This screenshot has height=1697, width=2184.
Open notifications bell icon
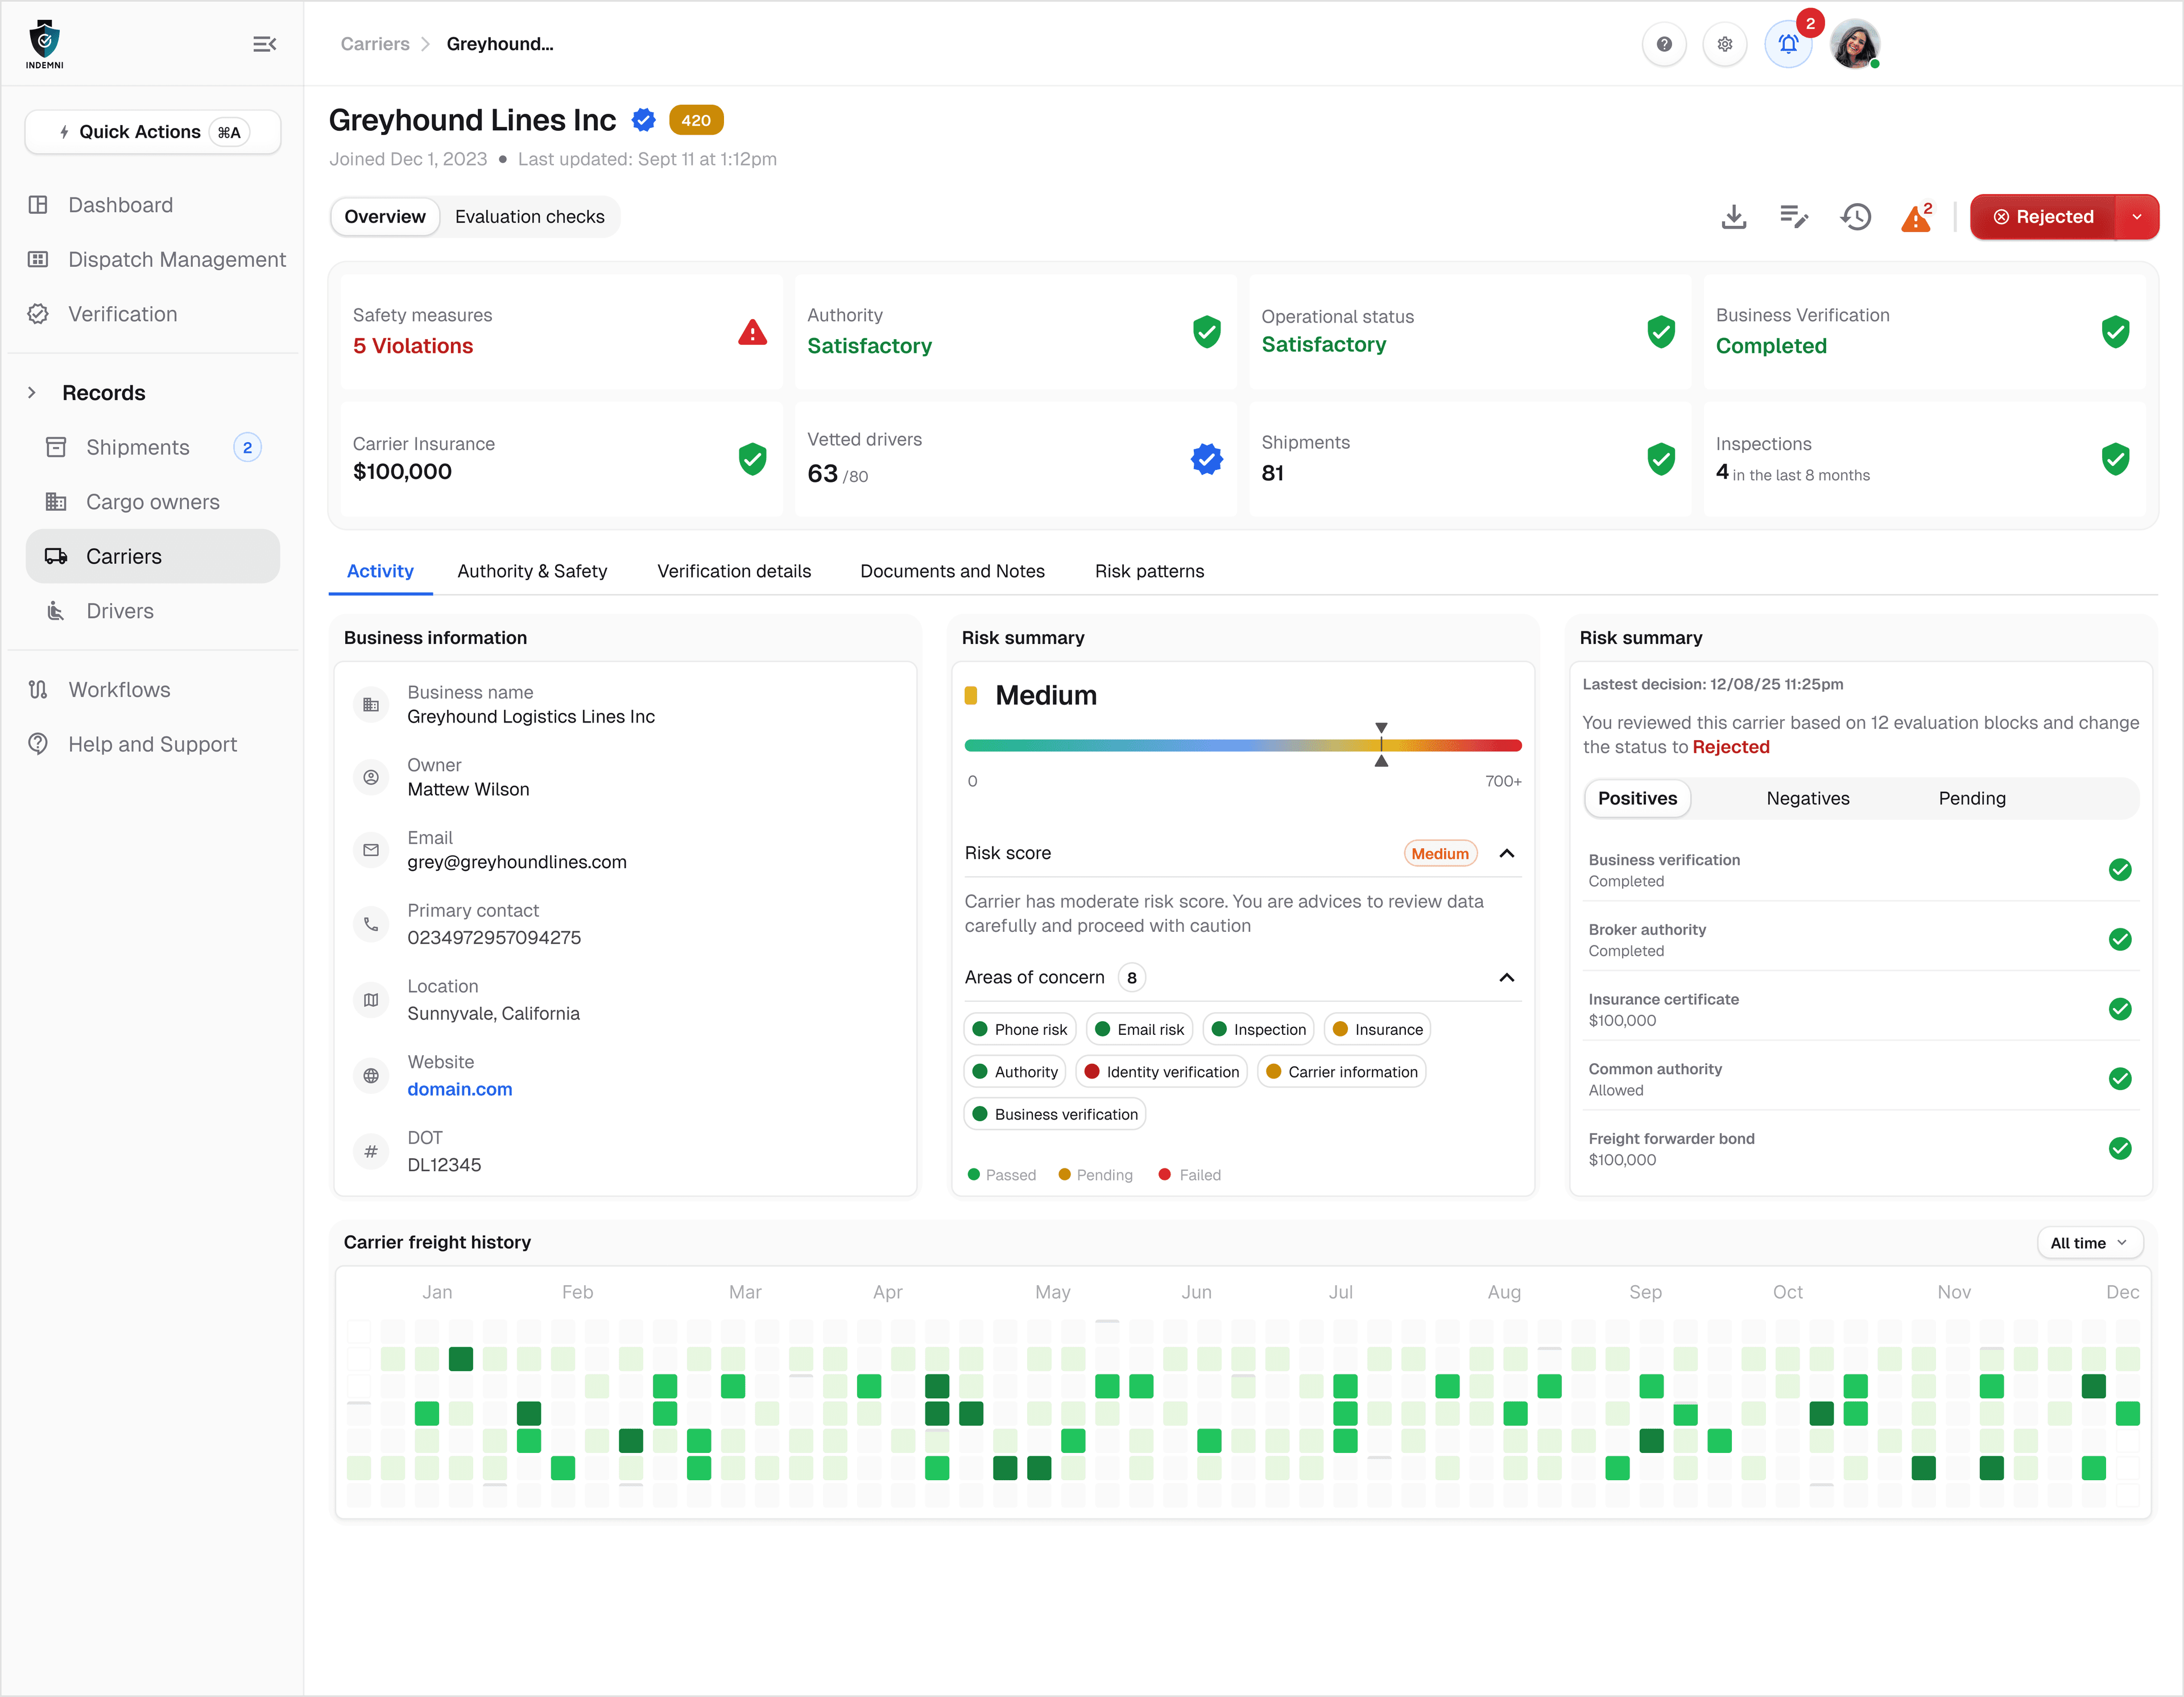[x=1788, y=44]
